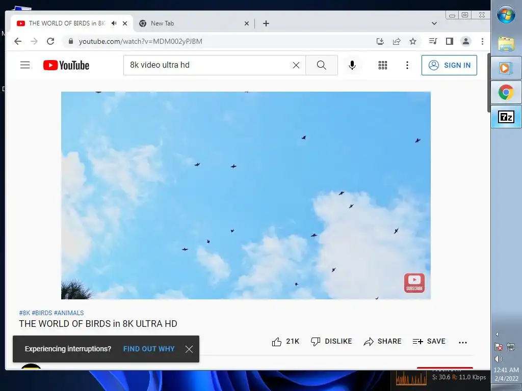
Task: Mute the tab via speaker icon
Action: (114, 23)
